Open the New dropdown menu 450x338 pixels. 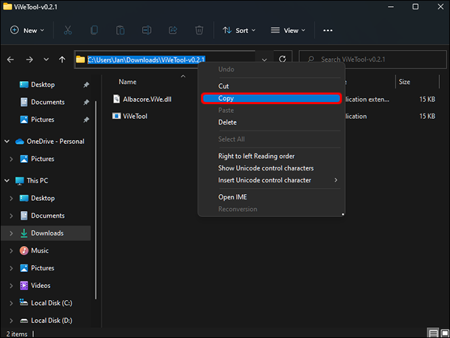click(27, 30)
